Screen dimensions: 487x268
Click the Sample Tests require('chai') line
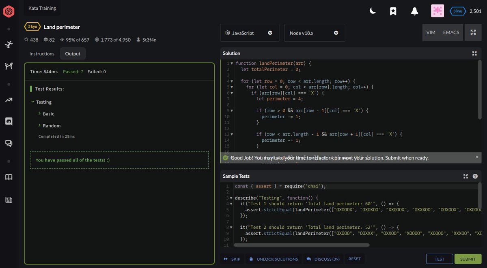[x=280, y=186]
